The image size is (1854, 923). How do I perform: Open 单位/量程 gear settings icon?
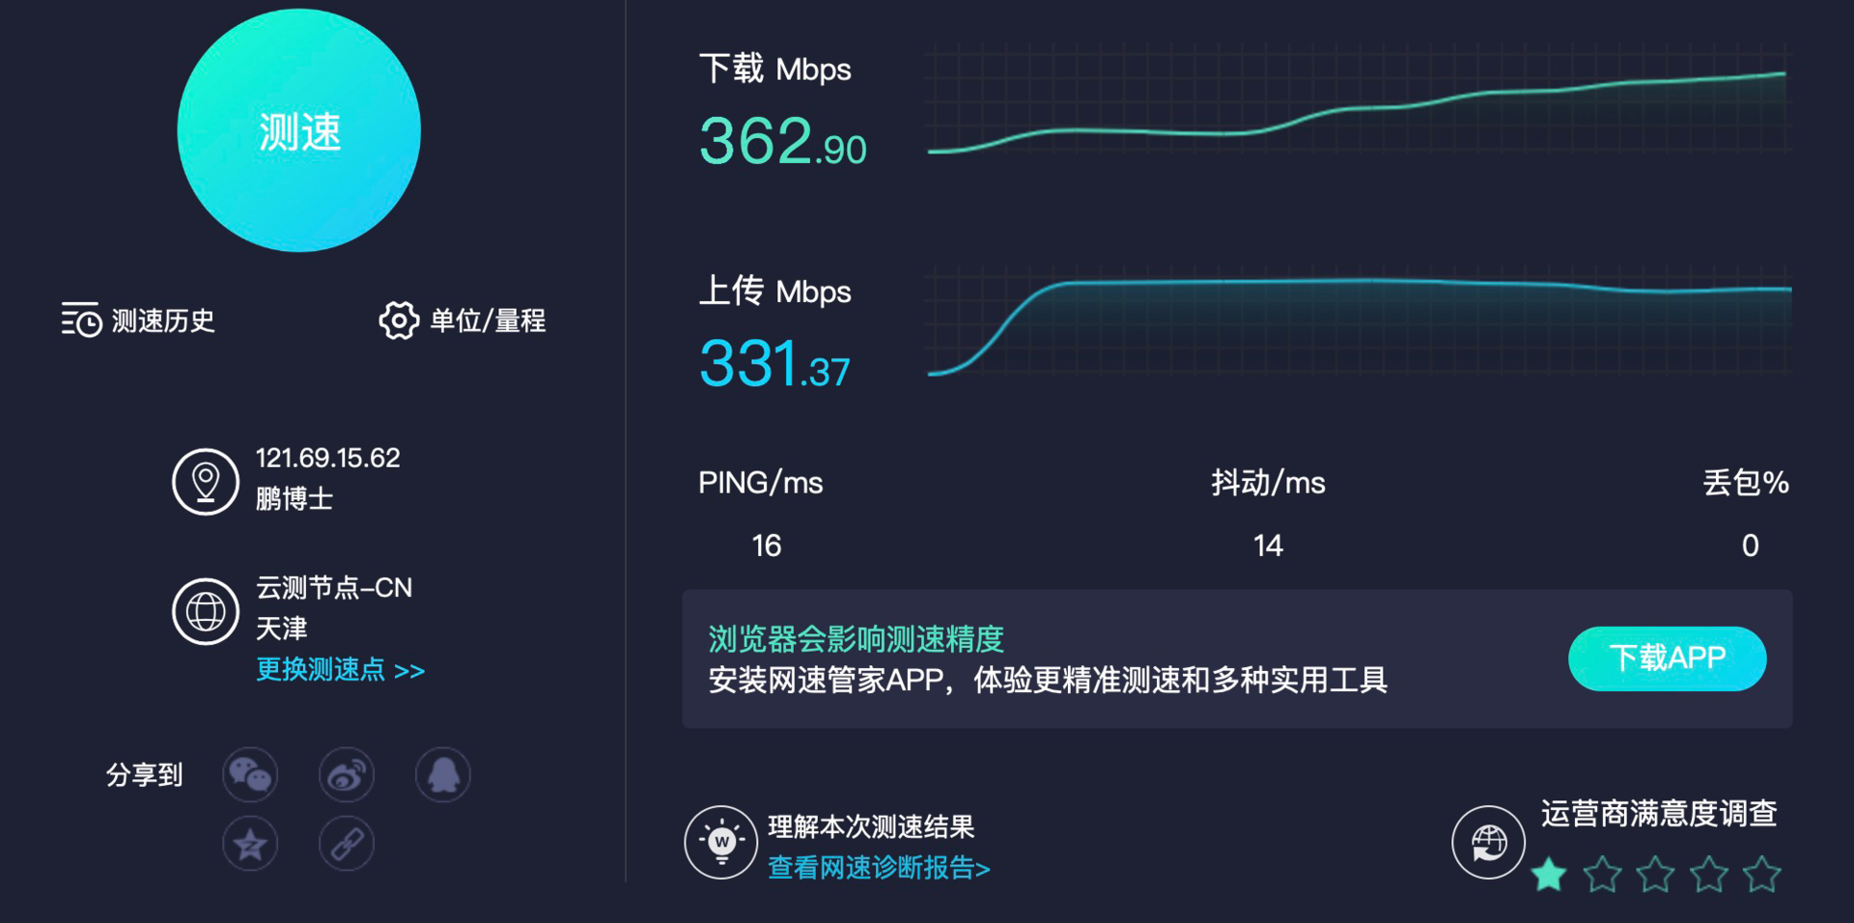point(399,320)
